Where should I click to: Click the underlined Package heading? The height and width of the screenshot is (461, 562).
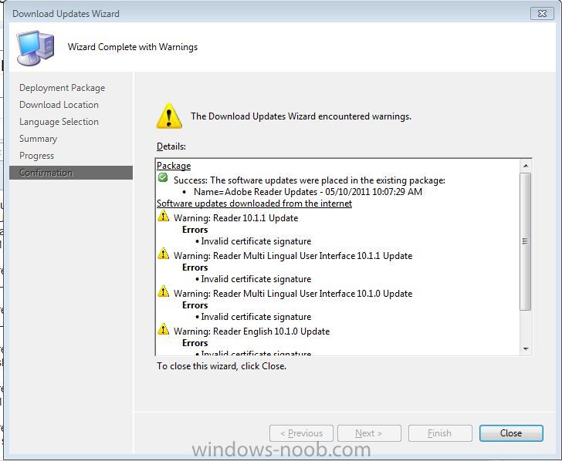pyautogui.click(x=174, y=166)
